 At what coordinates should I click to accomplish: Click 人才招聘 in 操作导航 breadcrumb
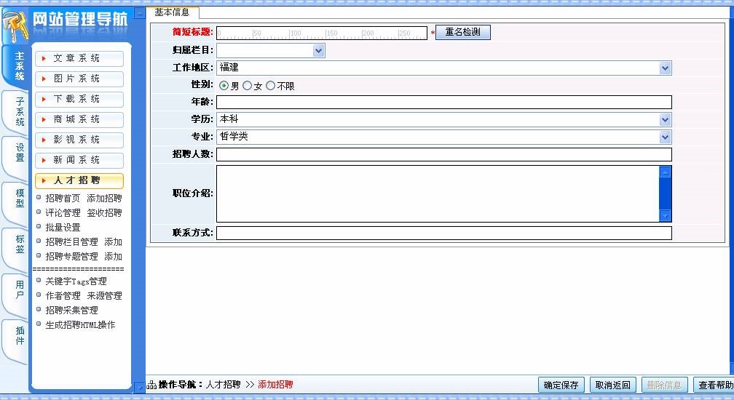click(224, 385)
